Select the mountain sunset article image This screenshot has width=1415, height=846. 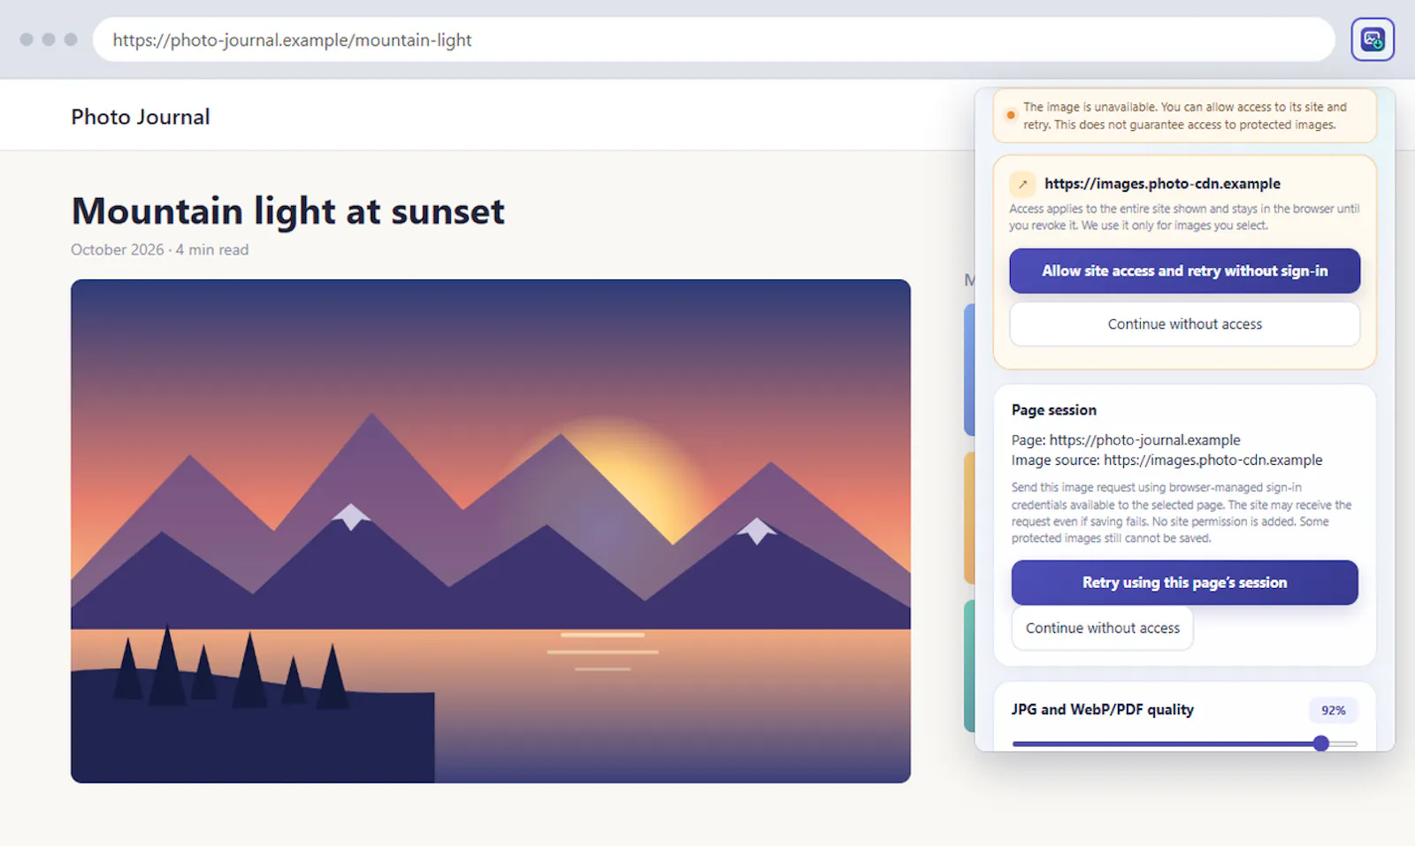coord(491,531)
